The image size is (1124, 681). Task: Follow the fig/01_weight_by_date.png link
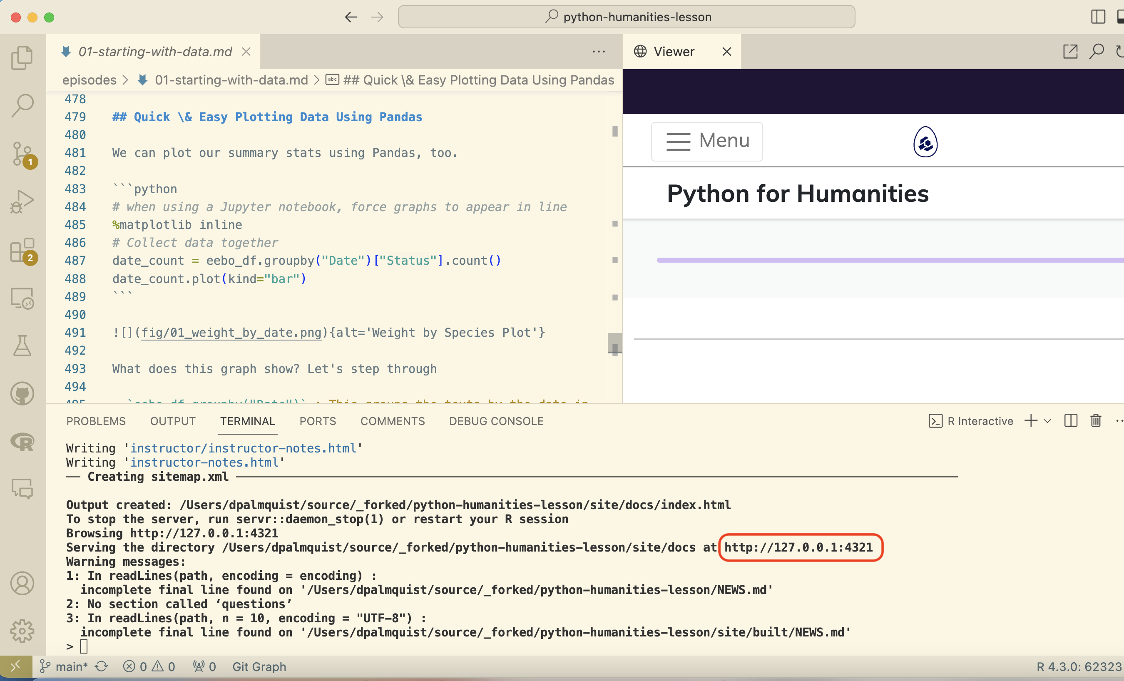[231, 333]
